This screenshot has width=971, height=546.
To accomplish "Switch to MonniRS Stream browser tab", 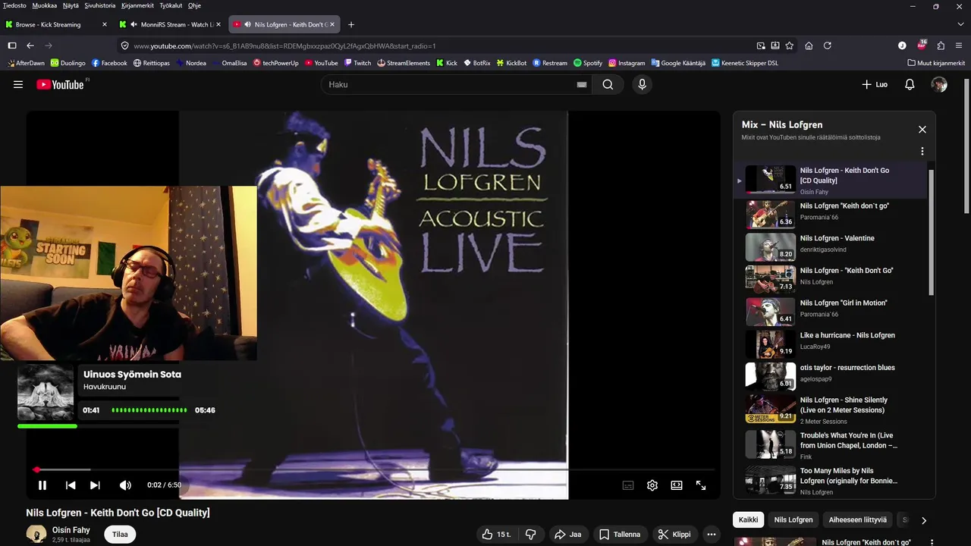I will click(168, 24).
